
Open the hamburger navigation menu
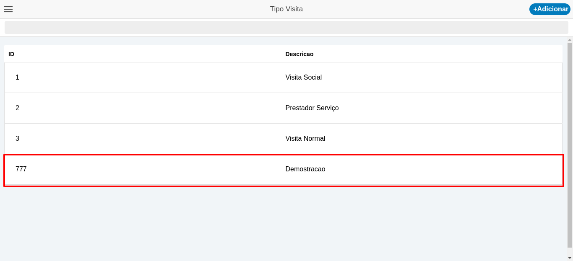(8, 9)
